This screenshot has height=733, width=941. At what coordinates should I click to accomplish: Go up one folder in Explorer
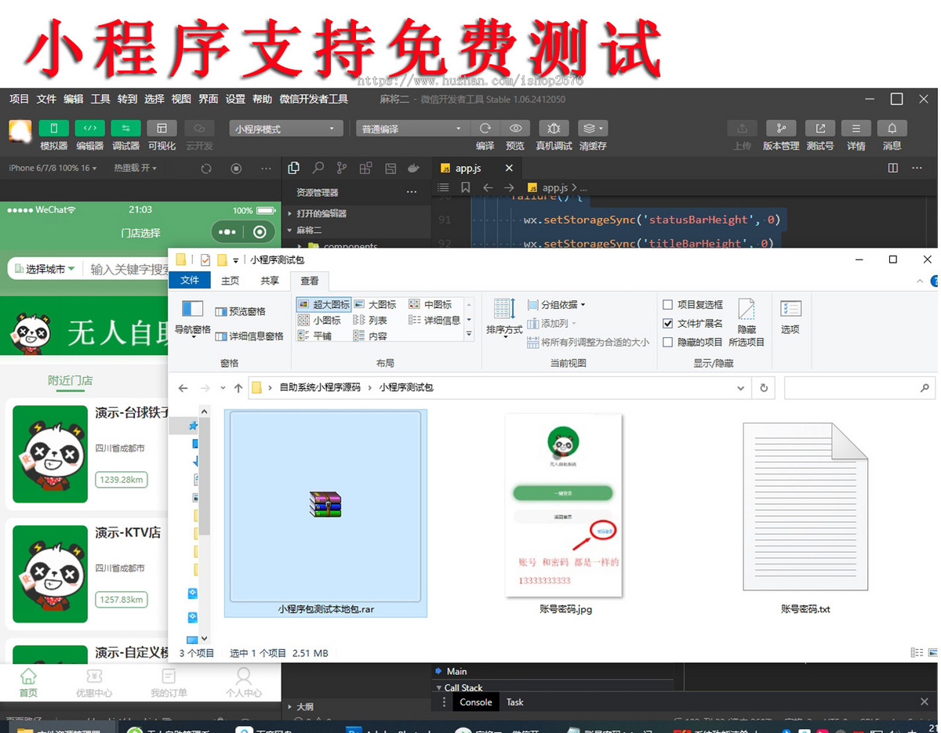[238, 388]
